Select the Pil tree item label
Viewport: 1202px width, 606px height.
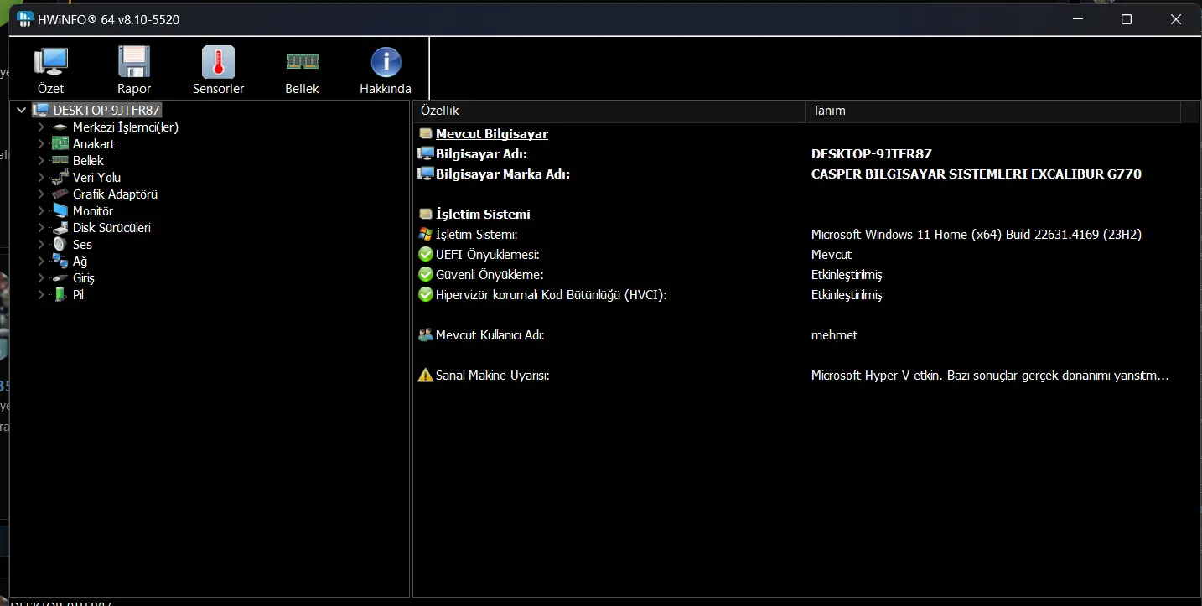point(78,295)
